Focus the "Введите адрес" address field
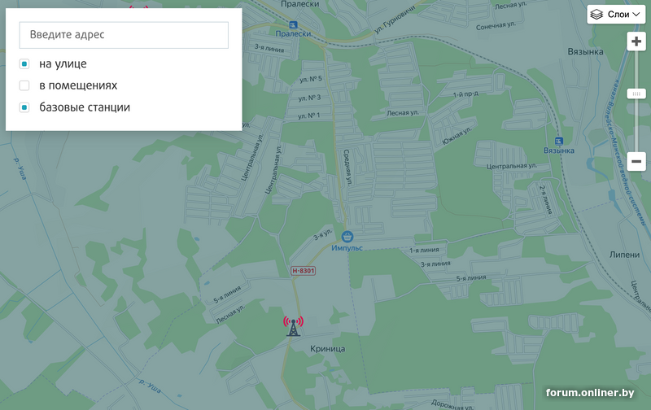The height and width of the screenshot is (410, 651). [124, 35]
